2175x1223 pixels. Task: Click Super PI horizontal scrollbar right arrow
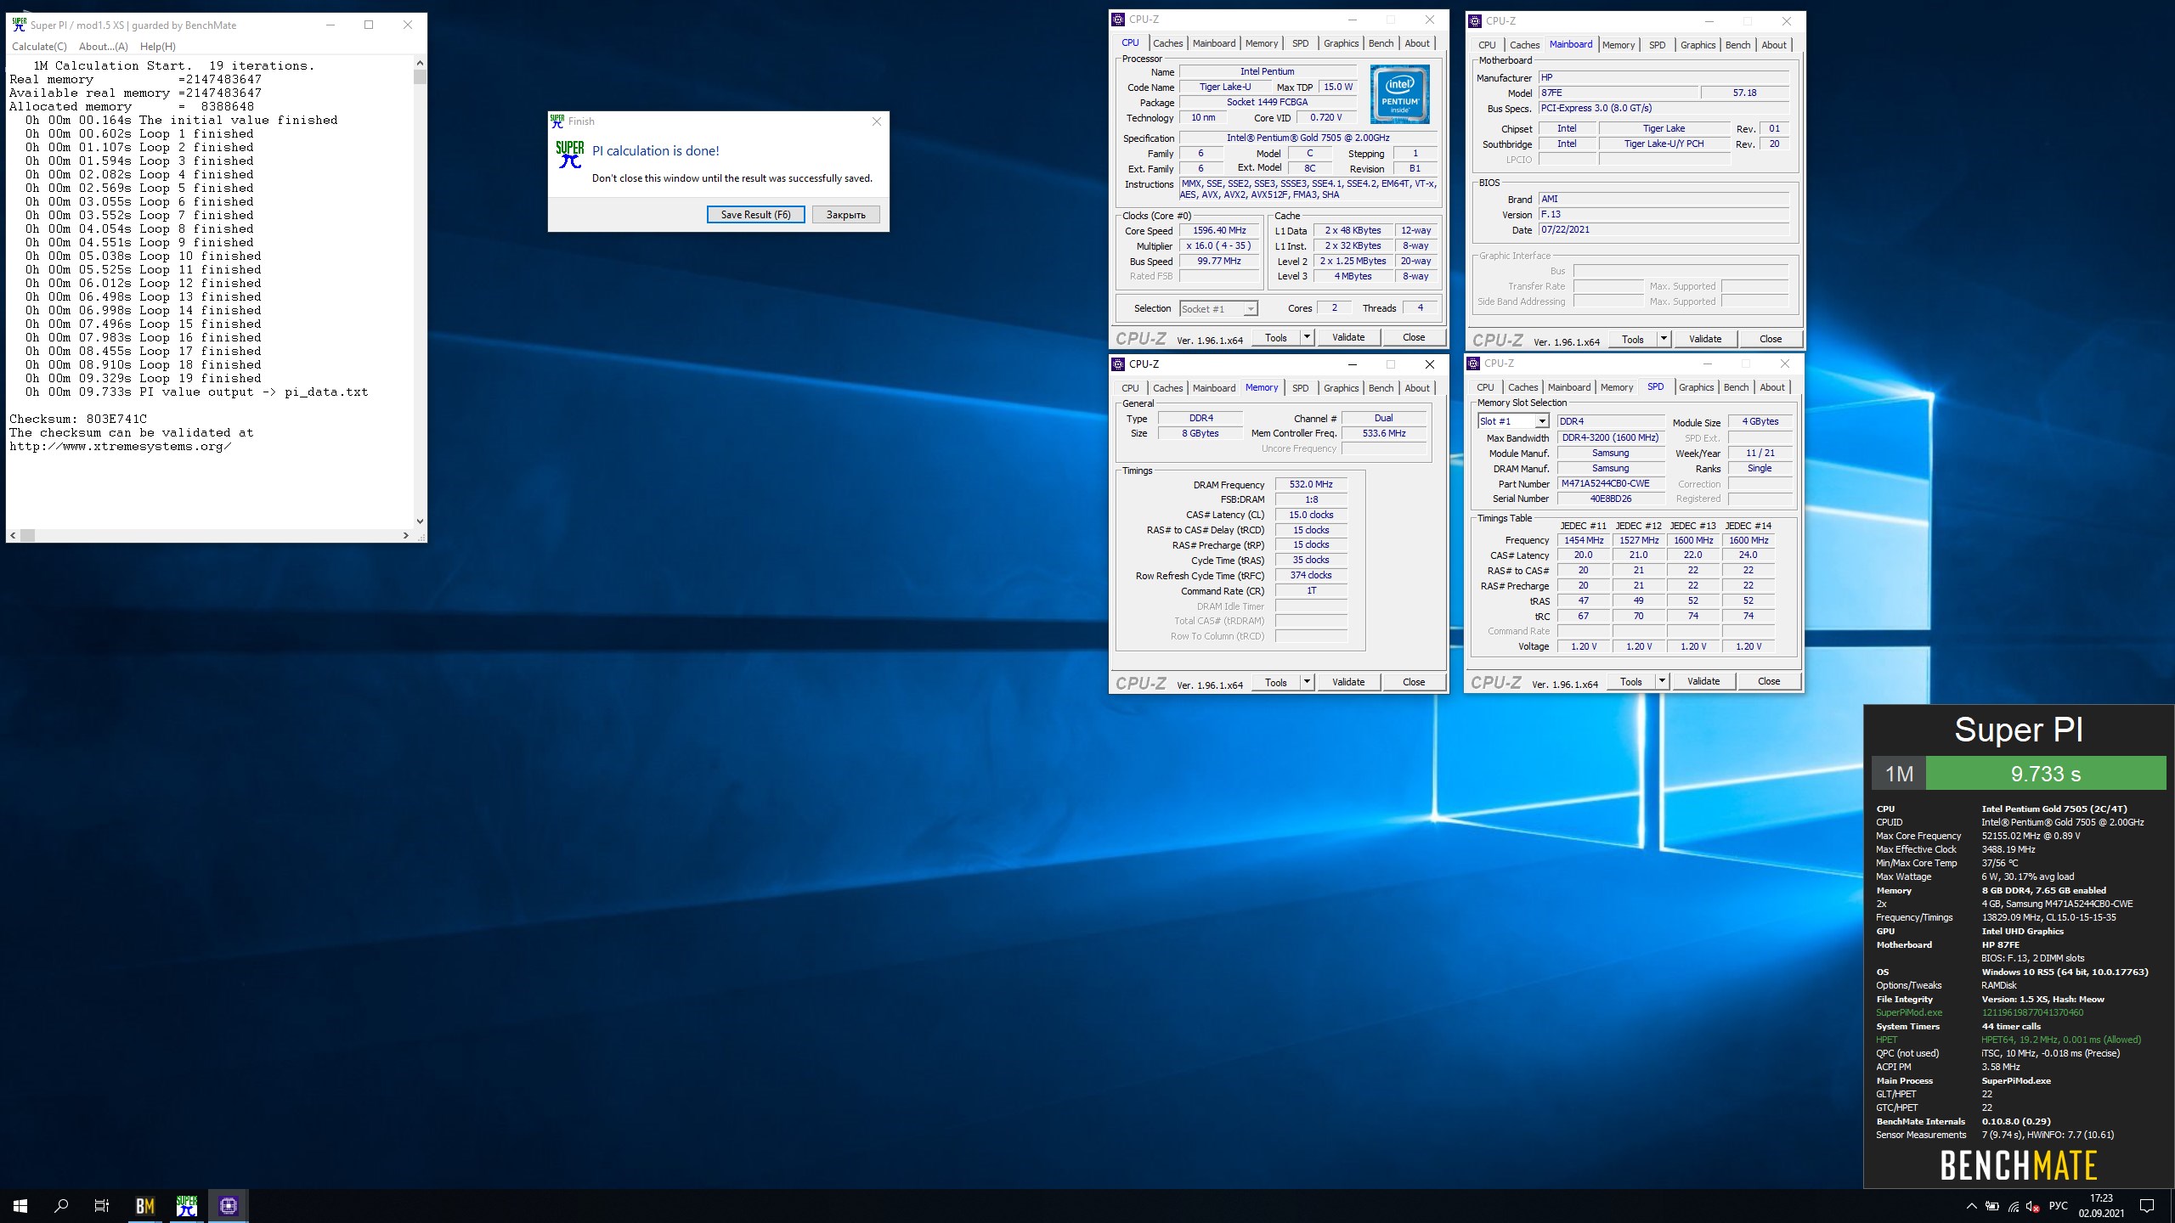(405, 535)
